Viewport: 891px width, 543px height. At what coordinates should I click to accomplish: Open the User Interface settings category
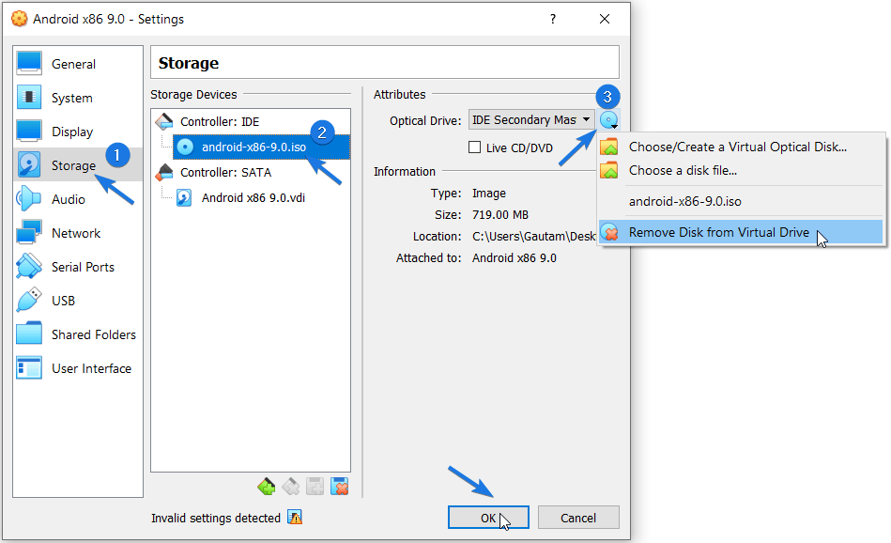pyautogui.click(x=78, y=368)
